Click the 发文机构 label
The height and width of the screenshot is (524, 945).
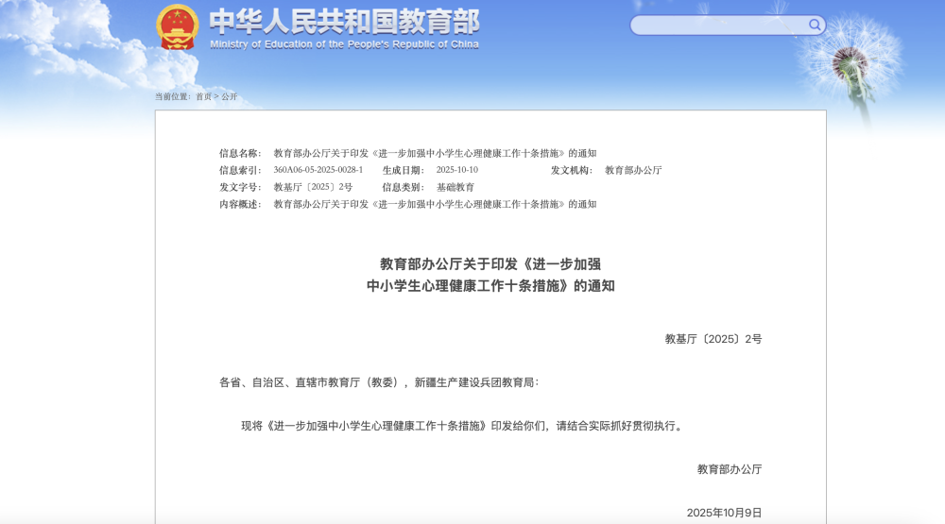click(572, 170)
